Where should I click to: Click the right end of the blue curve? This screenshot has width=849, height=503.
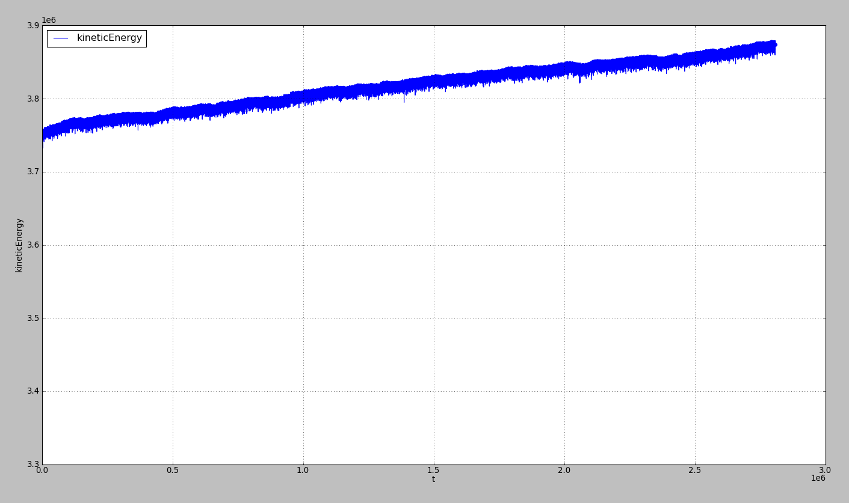tap(774, 45)
